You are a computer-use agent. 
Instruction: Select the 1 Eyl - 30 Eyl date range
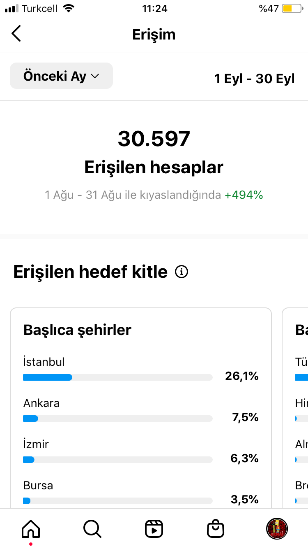pos(254,78)
